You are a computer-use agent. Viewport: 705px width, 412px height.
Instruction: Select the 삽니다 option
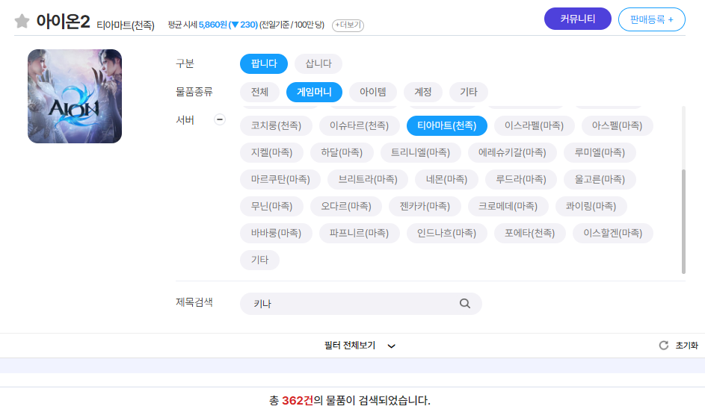(318, 63)
